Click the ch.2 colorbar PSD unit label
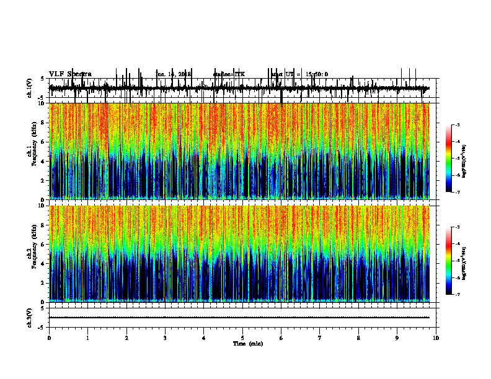491x379 pixels. [x=464, y=263]
